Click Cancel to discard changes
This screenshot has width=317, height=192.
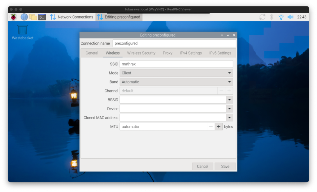coord(202,166)
